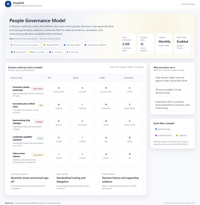The height and width of the screenshot is (205, 200).
Task: Apply the Cadence quick filter
Action: click(181, 136)
